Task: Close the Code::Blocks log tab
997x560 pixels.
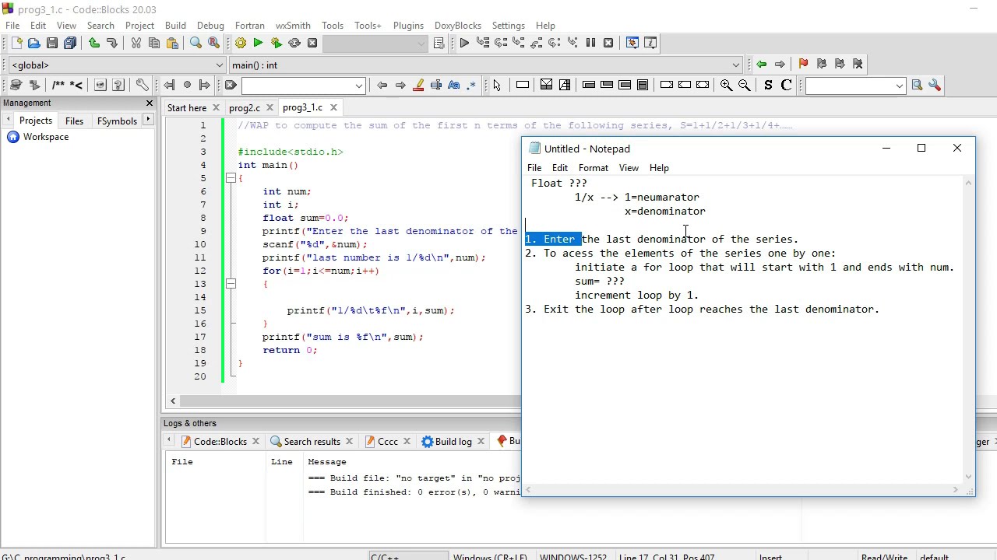Action: coord(255,442)
